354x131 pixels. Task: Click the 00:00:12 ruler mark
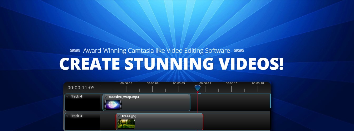[x=205, y=84]
